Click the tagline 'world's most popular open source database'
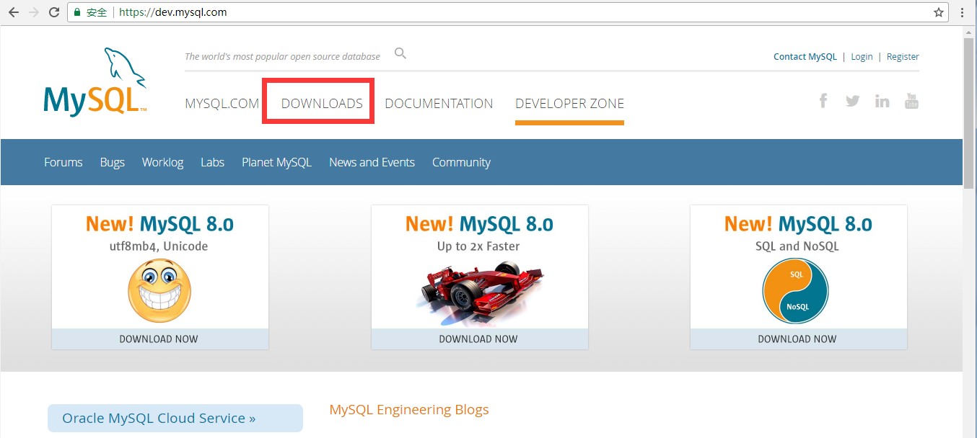 point(282,56)
